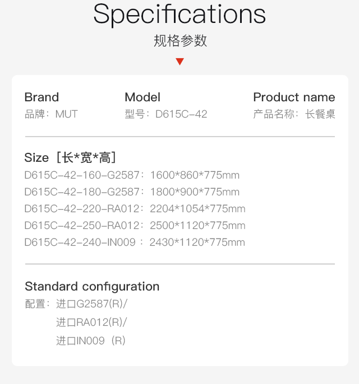Click the Size 长*宽*高 heading
The image size is (359, 384).
[x=70, y=157]
